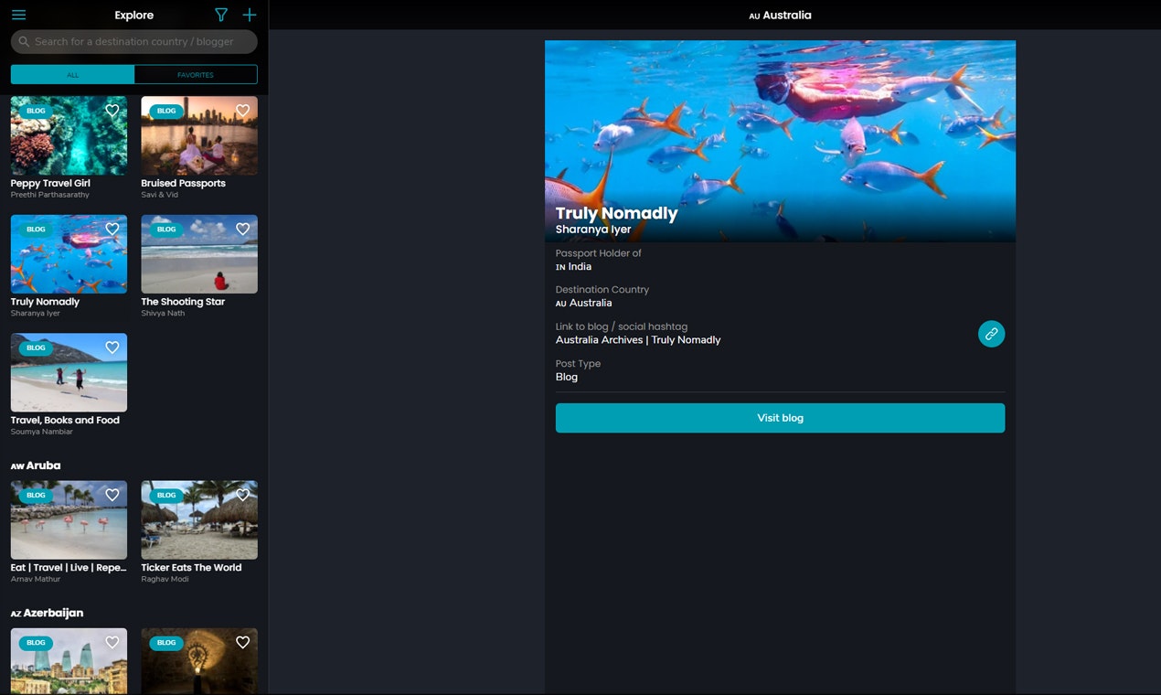The image size is (1161, 695).
Task: Favorite Bruised Passports by Savi & Vid
Action: coord(242,111)
